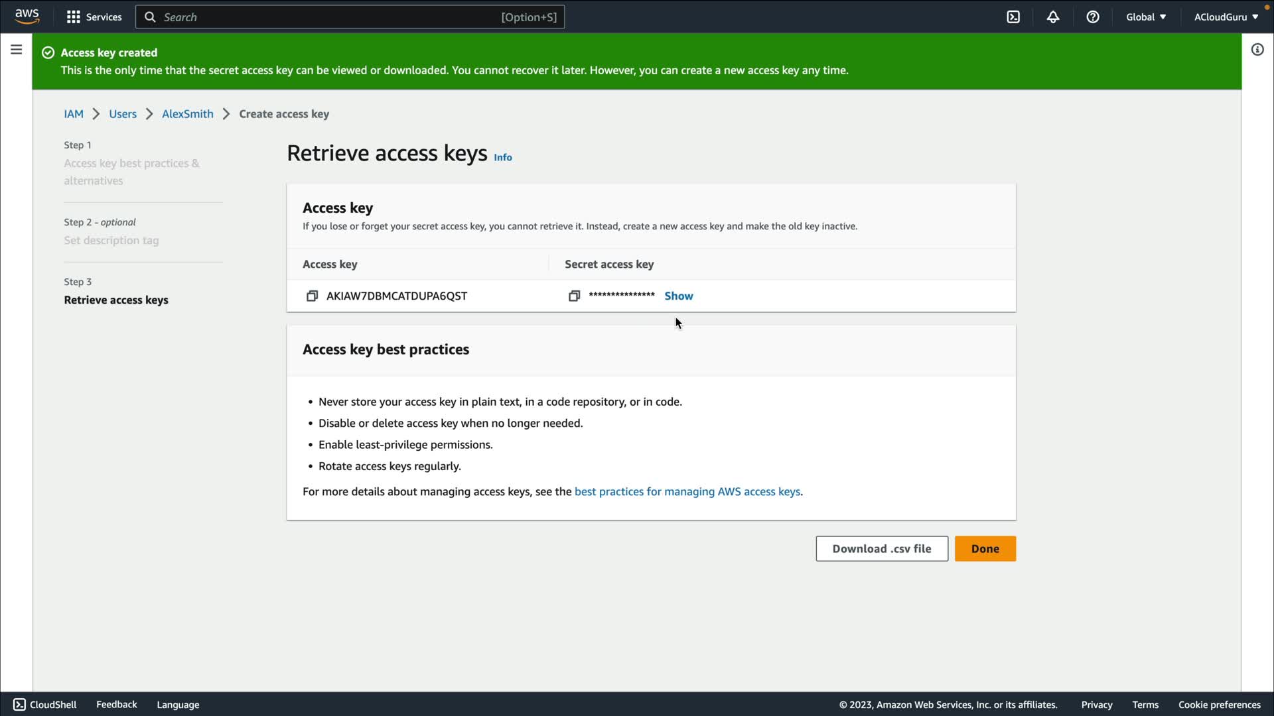Click the Download .csv file button
1274x716 pixels.
point(882,549)
